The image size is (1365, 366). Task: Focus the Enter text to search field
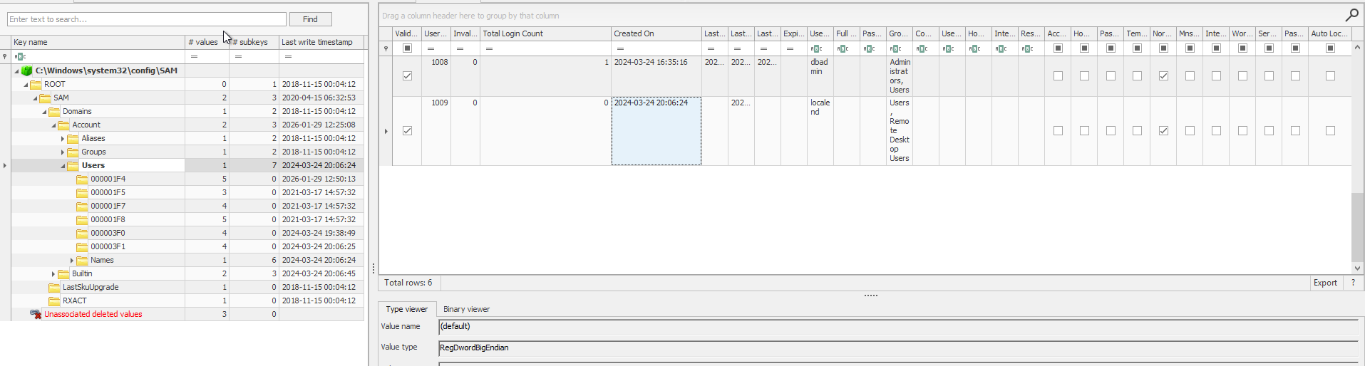click(x=147, y=19)
